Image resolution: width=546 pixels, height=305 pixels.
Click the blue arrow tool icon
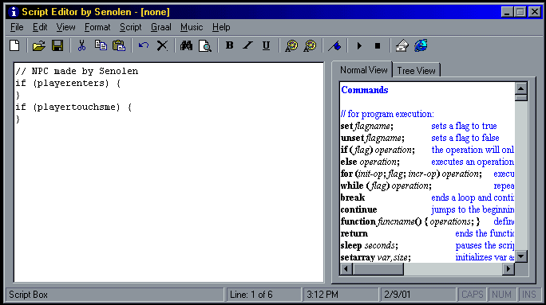(x=334, y=45)
